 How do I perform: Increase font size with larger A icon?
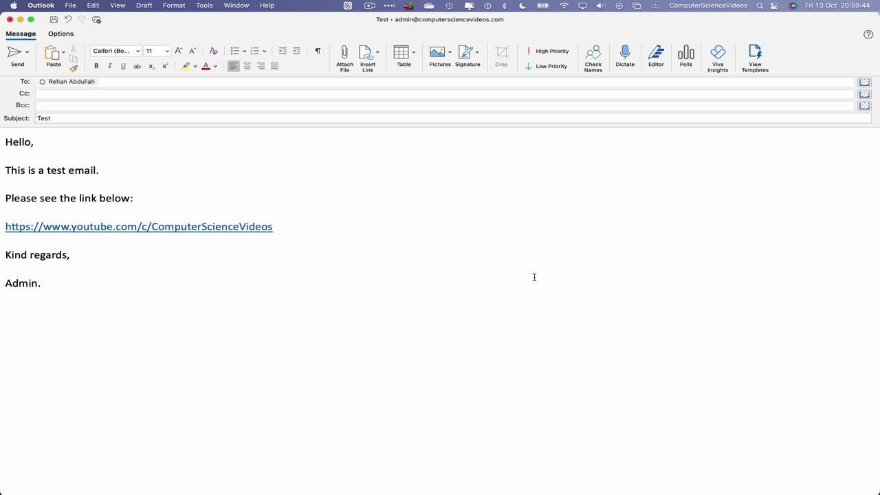(179, 51)
